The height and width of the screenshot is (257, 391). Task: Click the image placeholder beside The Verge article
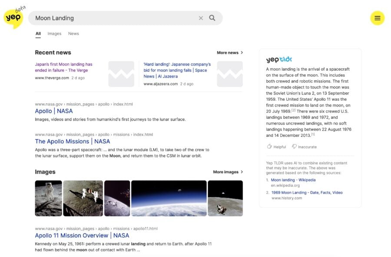pos(121,74)
